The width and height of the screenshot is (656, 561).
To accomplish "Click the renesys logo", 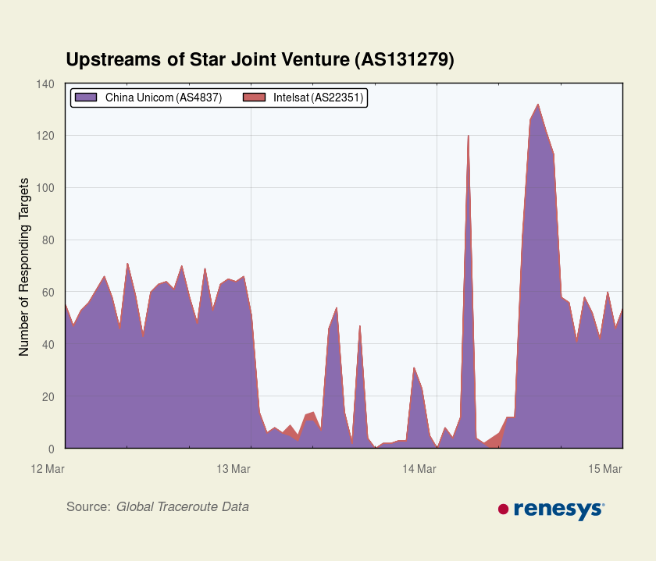I will [x=551, y=510].
